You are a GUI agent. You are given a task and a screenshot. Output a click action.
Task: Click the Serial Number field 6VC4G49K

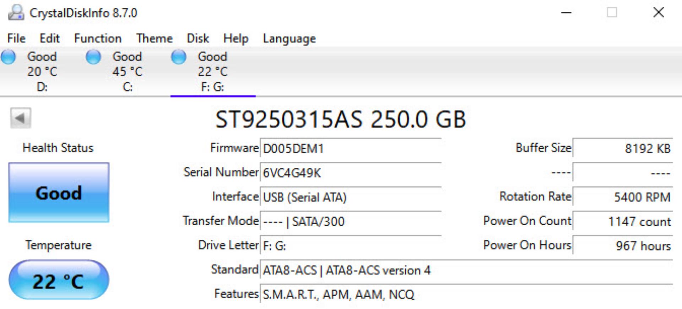pyautogui.click(x=351, y=173)
